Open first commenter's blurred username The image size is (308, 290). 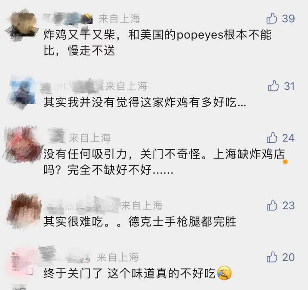click(68, 18)
